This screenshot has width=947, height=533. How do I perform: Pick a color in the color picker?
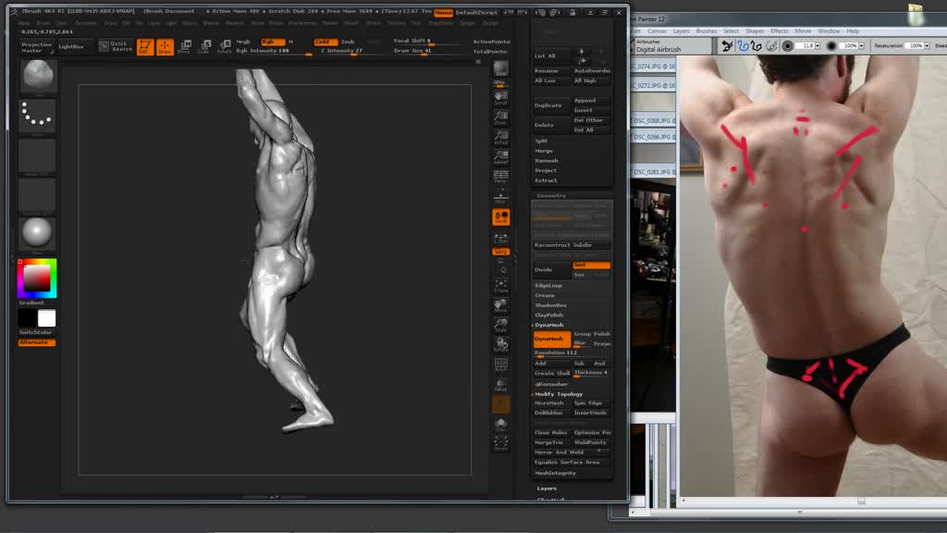pyautogui.click(x=37, y=278)
